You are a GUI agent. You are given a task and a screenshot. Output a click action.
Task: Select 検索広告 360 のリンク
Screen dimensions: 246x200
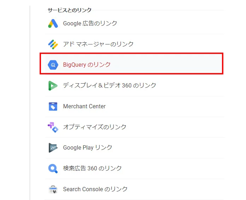[x=93, y=168]
